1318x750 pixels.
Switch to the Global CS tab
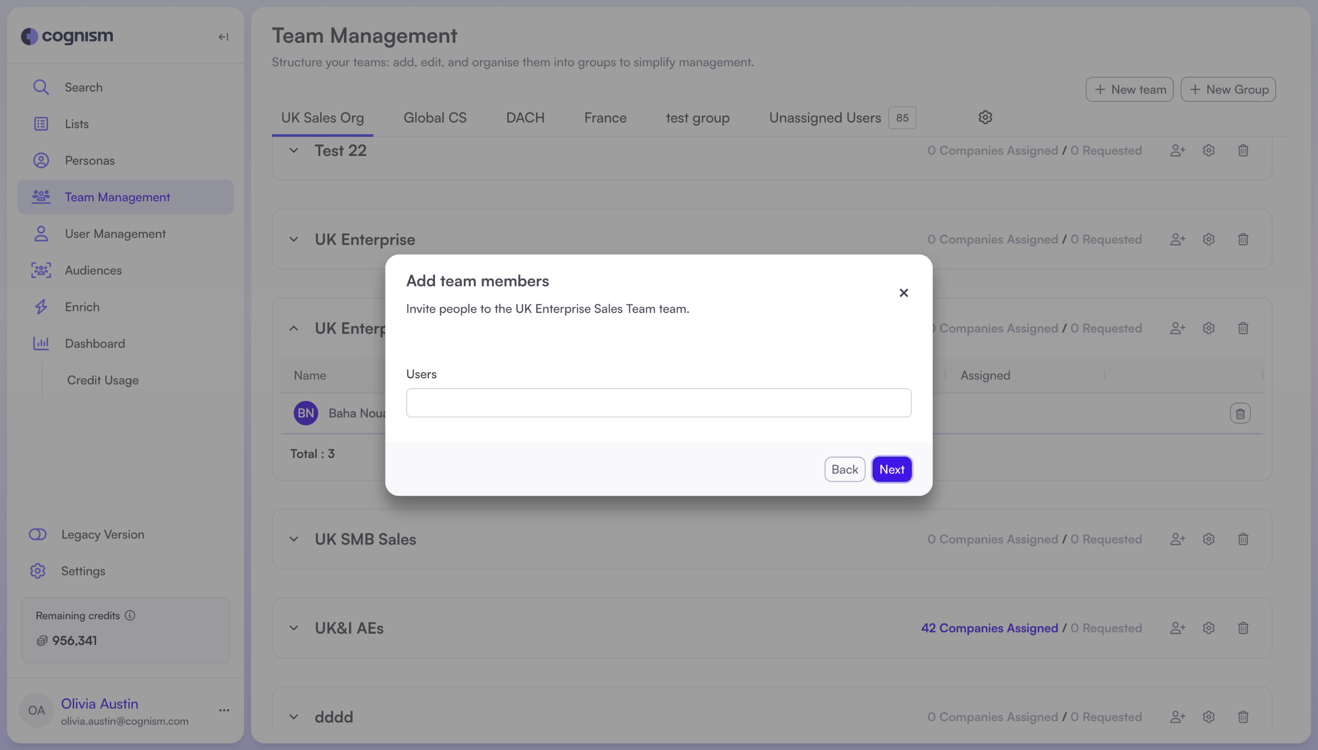[x=435, y=117]
